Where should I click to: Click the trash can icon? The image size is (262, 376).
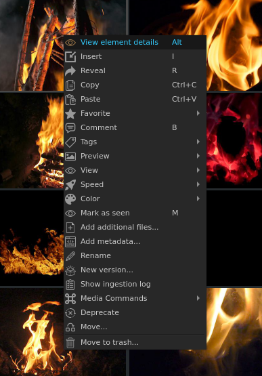pos(70,342)
